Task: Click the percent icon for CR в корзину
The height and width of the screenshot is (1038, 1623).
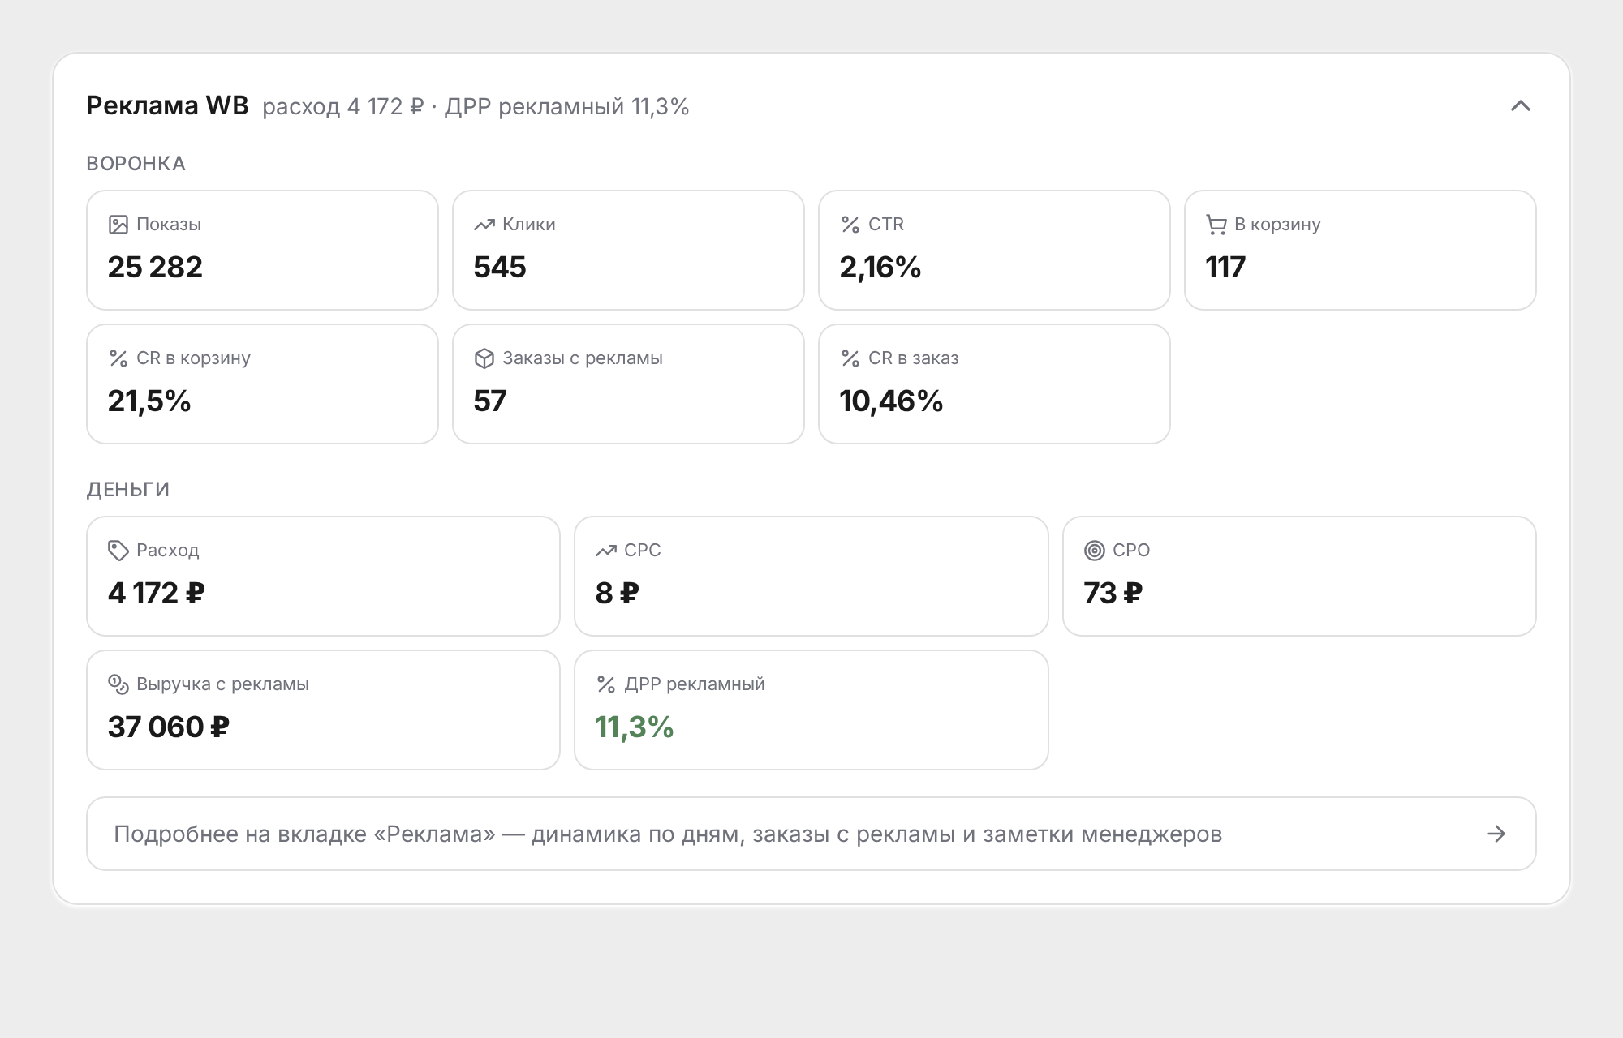Action: (x=118, y=358)
